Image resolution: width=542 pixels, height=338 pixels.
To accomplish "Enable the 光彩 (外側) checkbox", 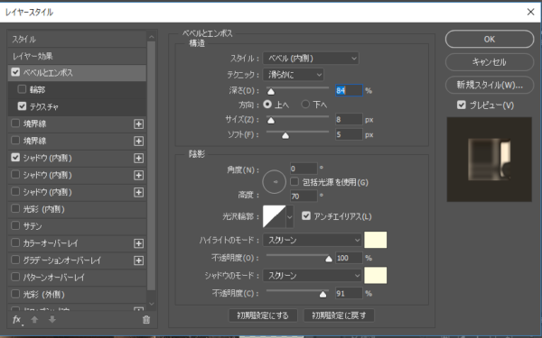I will coord(15,294).
